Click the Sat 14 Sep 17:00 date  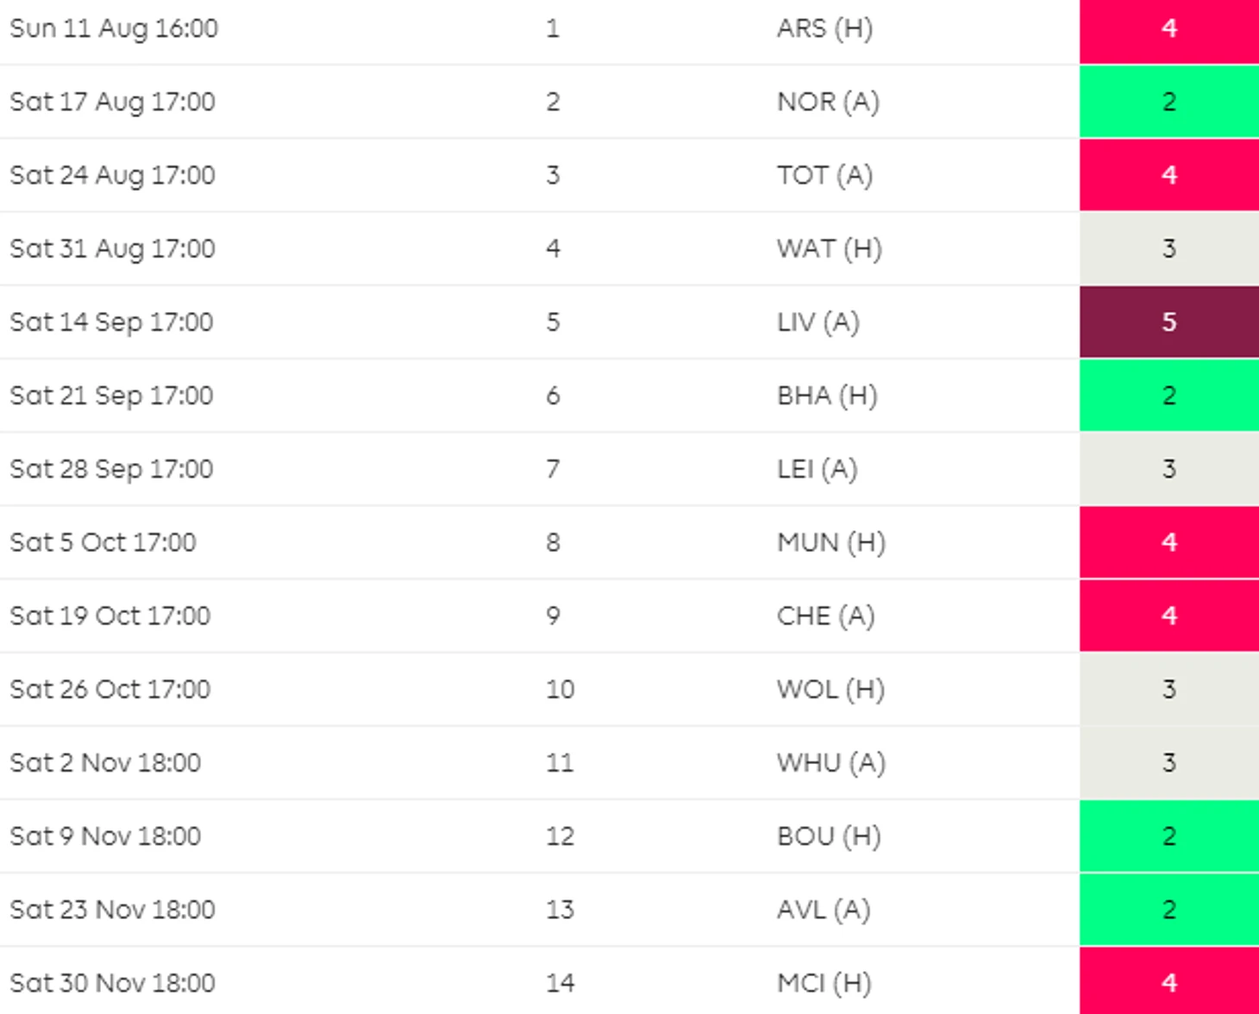click(x=111, y=322)
